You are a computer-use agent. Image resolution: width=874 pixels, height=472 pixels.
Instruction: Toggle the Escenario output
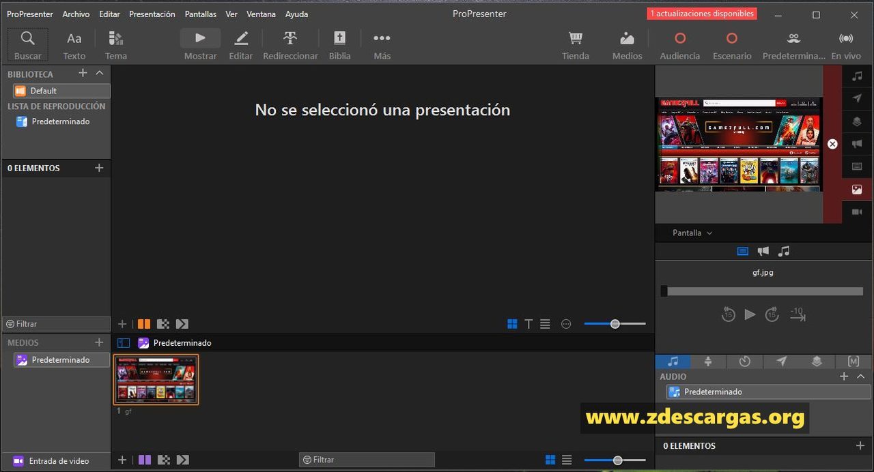click(732, 45)
